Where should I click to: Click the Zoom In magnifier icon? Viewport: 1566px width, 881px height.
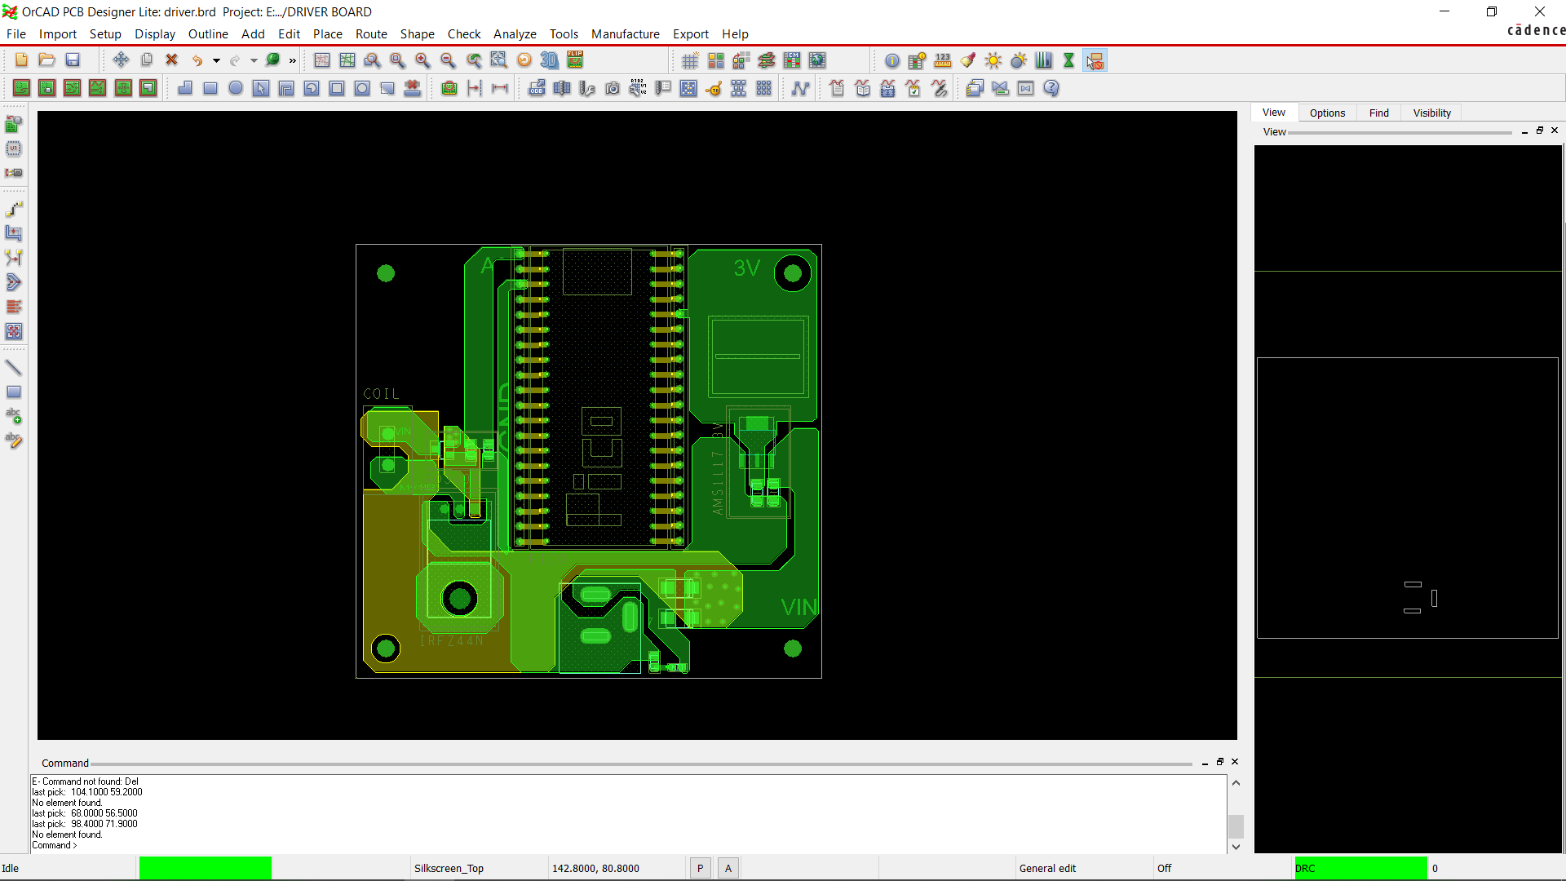pyautogui.click(x=422, y=60)
